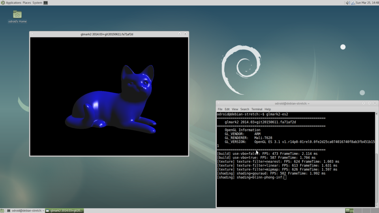Click the use-vbo=false FPS 473 result line
The width and height of the screenshot is (379, 213).
(x=267, y=153)
